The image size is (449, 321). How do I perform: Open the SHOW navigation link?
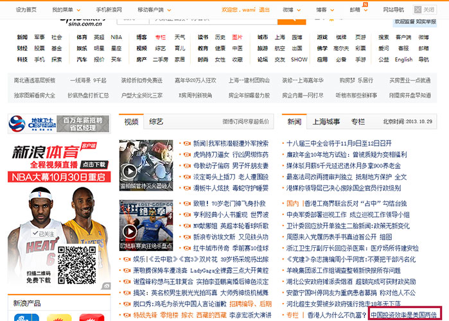click(x=299, y=60)
